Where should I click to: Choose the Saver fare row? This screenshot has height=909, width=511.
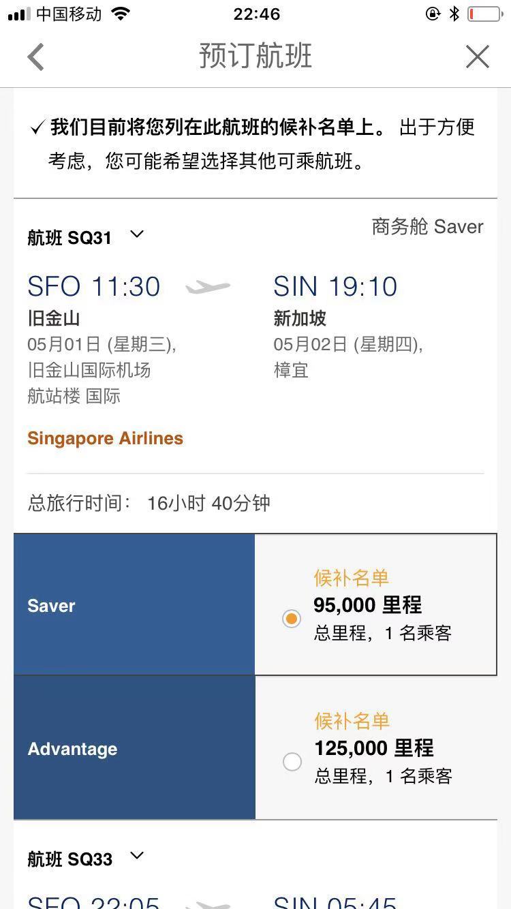[255, 605]
